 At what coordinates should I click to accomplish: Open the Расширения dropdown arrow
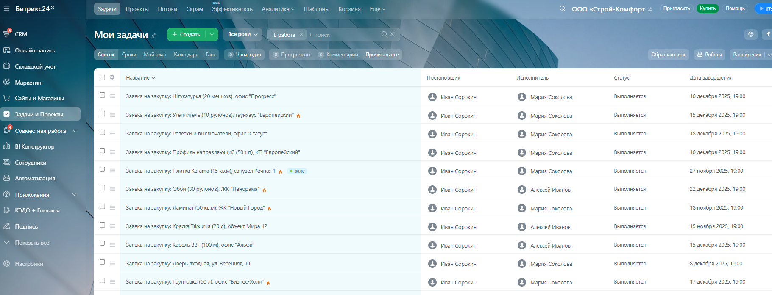coord(769,55)
